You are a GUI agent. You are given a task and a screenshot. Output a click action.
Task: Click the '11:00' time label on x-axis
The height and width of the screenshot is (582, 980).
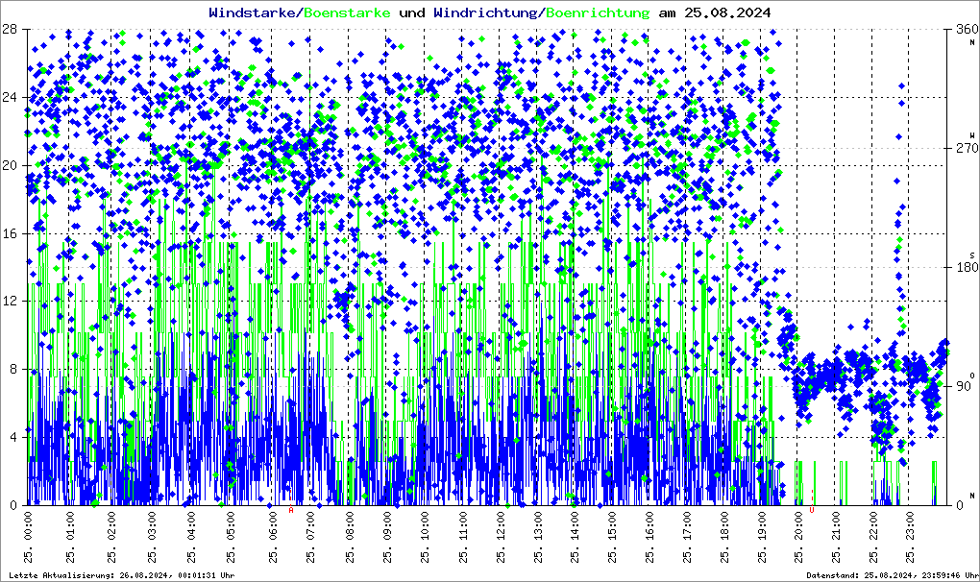click(463, 526)
